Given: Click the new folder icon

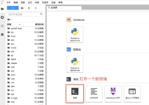Looking at the screenshot, I should click(22, 8).
